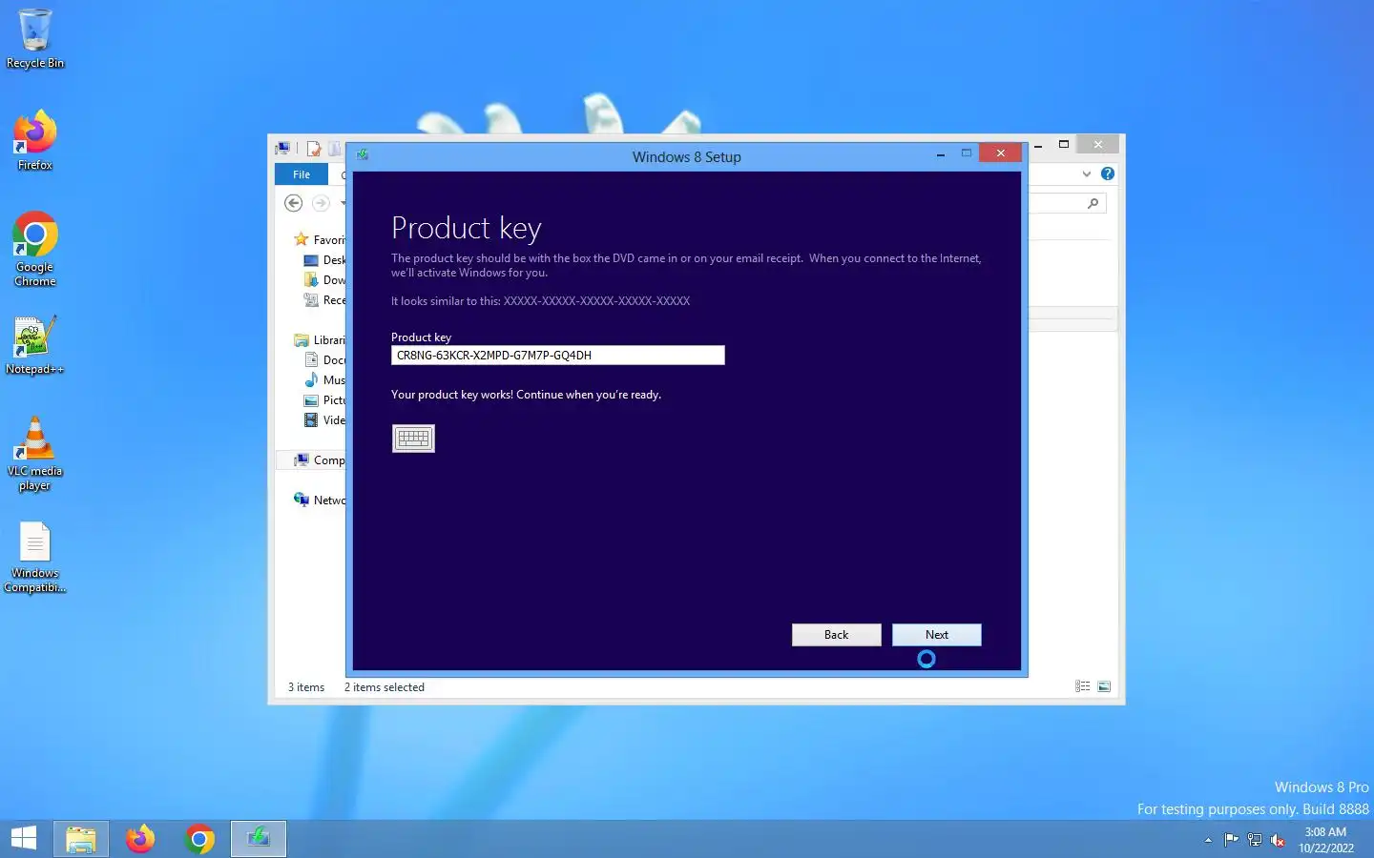The width and height of the screenshot is (1374, 858).
Task: Open Pictures library in navigation pane
Action: 324,400
